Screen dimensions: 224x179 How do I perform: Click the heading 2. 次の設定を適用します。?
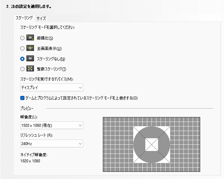(x=29, y=7)
